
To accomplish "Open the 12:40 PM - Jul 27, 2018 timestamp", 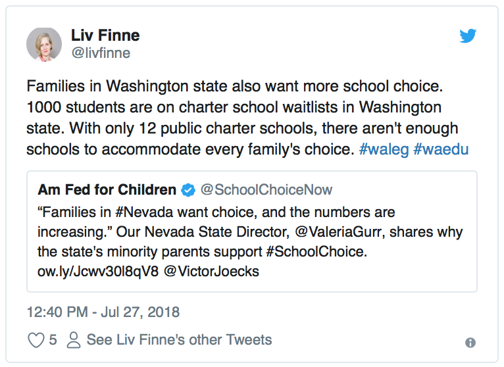I will tap(103, 312).
